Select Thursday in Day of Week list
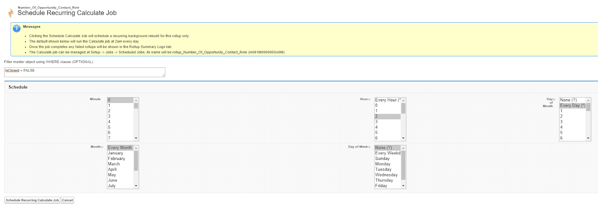The height and width of the screenshot is (214, 598). [388, 180]
